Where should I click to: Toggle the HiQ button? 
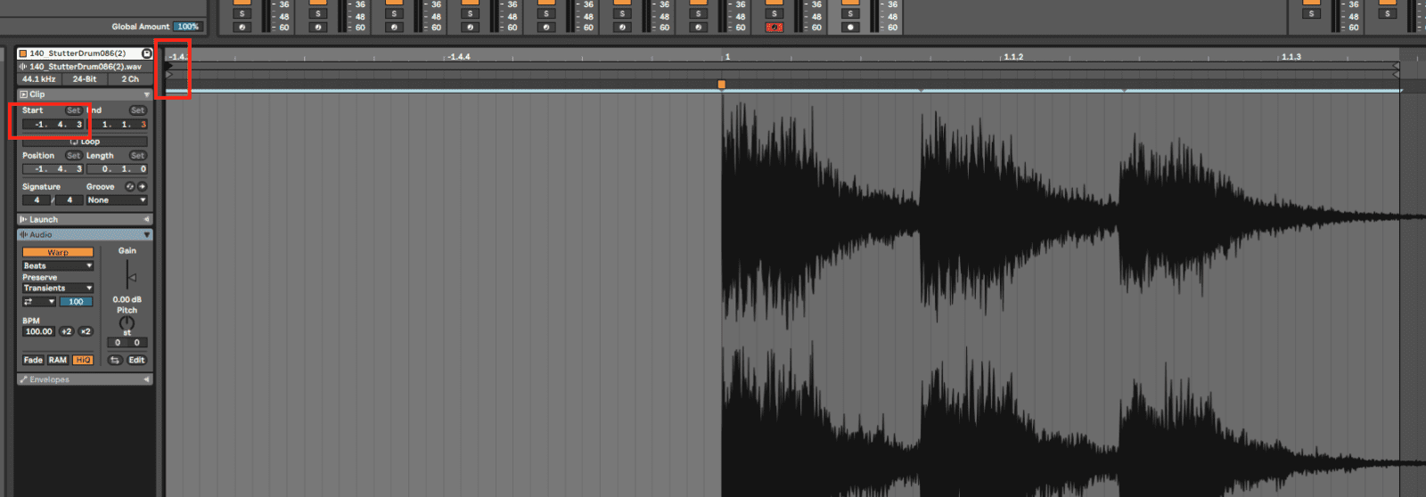coord(83,360)
